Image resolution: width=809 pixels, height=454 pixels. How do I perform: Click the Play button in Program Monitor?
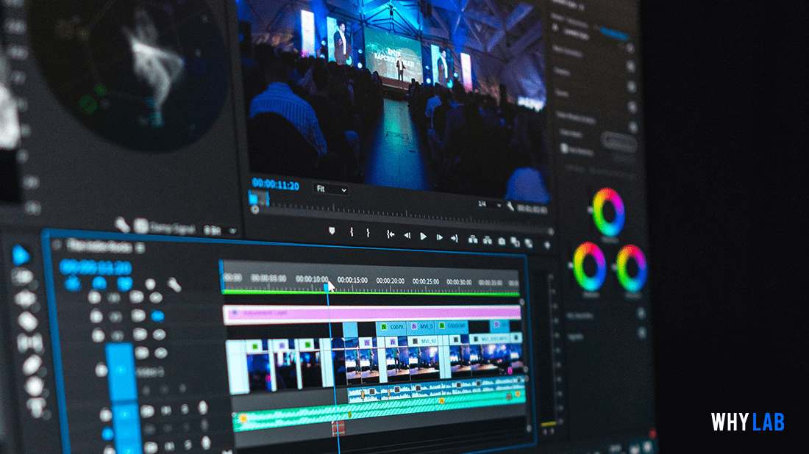click(423, 236)
